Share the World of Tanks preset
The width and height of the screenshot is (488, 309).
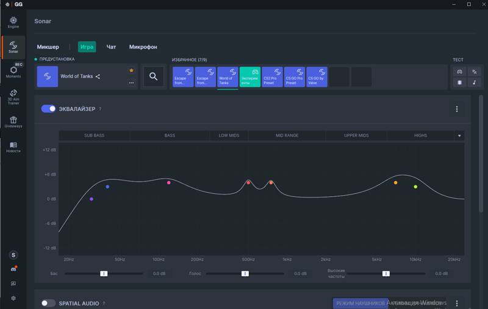(x=98, y=76)
